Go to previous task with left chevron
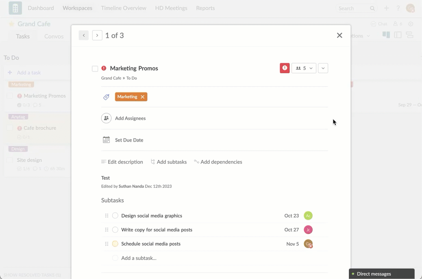 84,35
